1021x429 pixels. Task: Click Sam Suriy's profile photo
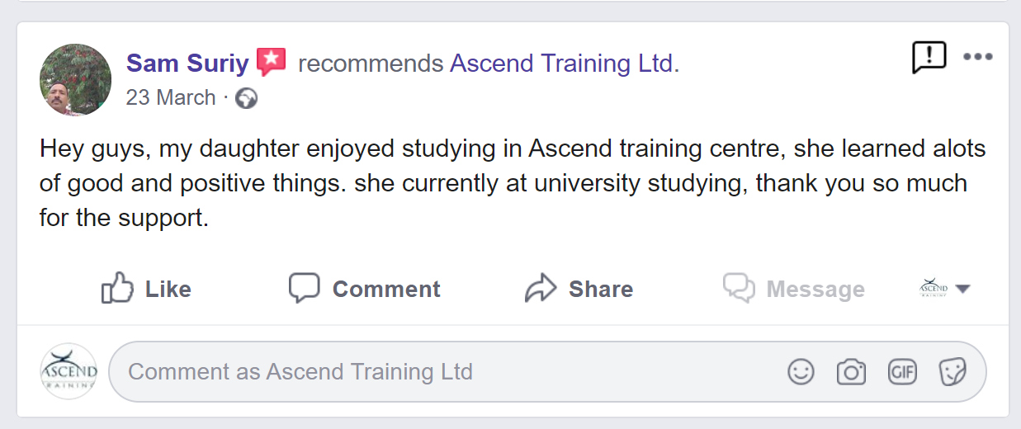tap(75, 79)
